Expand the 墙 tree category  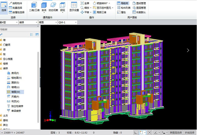(1, 40)
